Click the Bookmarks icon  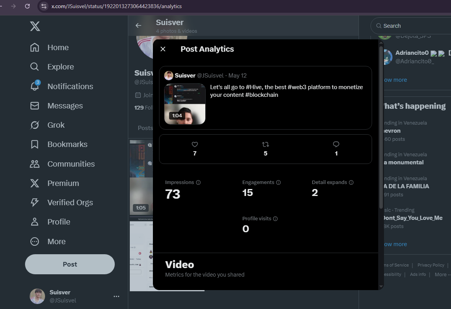[35, 144]
